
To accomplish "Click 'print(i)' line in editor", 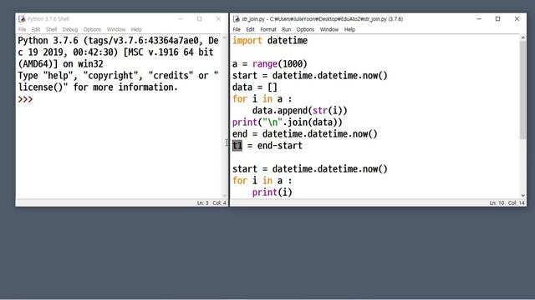I will pyautogui.click(x=273, y=192).
